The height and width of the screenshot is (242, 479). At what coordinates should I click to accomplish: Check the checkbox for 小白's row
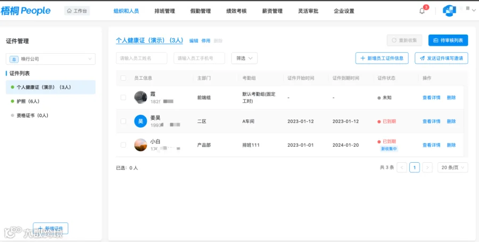(x=123, y=145)
